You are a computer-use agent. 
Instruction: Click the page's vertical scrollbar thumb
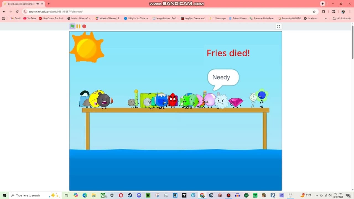tap(352, 42)
